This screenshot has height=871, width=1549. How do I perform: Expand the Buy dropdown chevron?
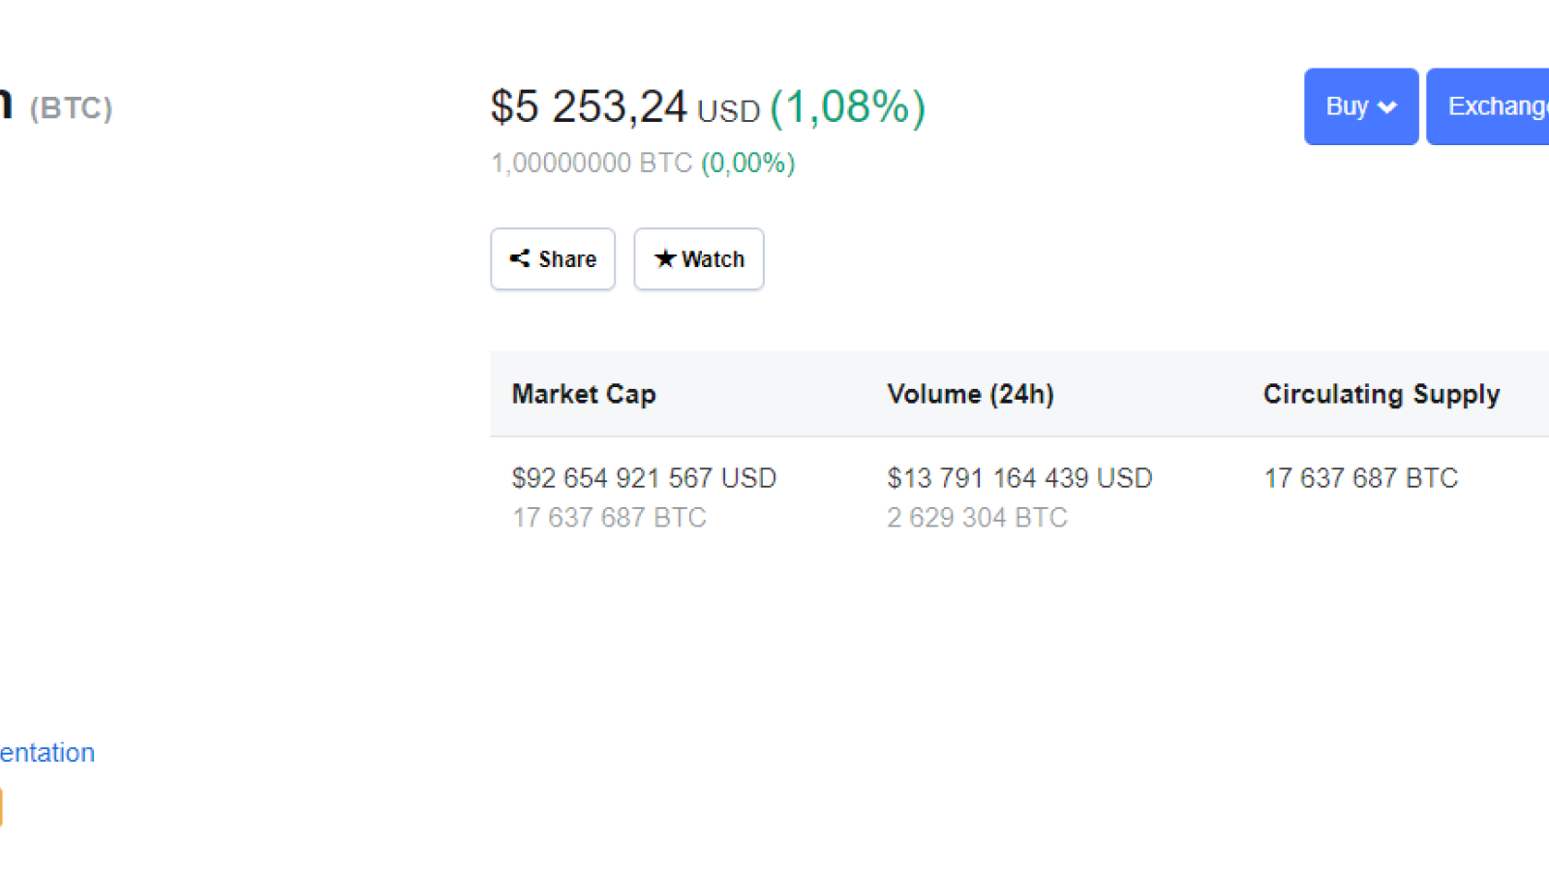(x=1387, y=107)
